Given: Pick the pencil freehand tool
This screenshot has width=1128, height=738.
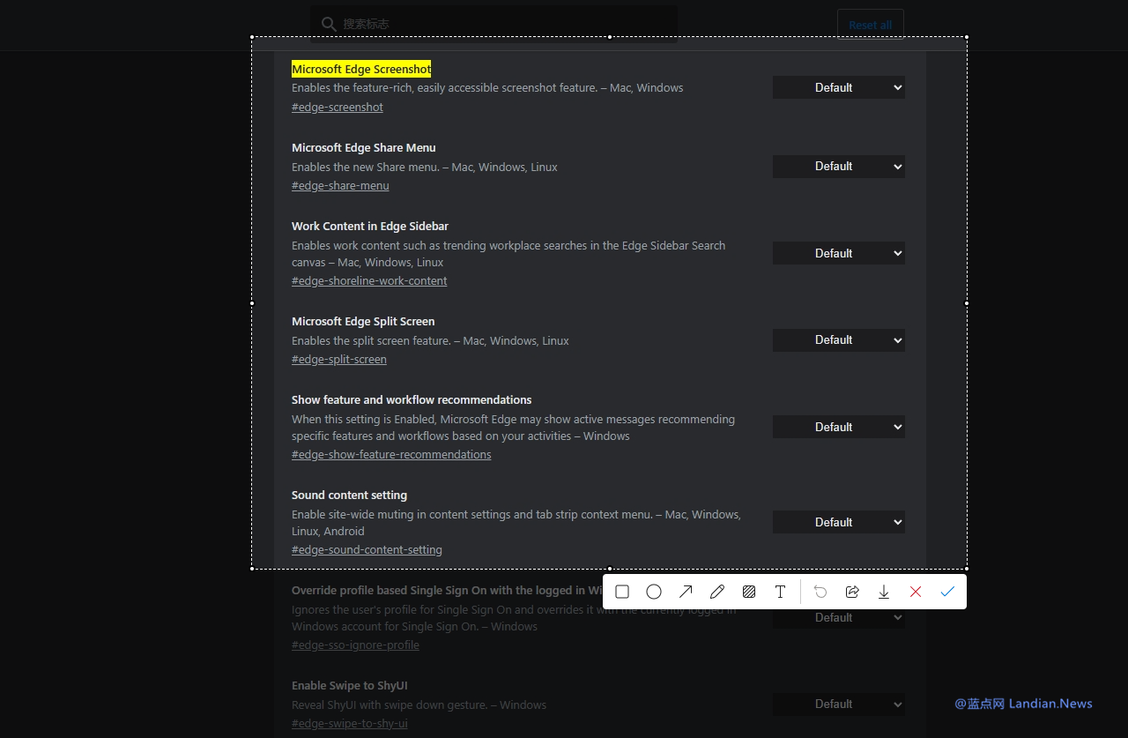Looking at the screenshot, I should (x=717, y=592).
